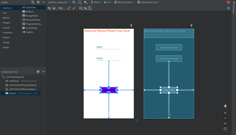Image resolution: width=236 pixels, height=135 pixels.
Task: Zoom in with the plus button
Action: click(x=225, y=113)
